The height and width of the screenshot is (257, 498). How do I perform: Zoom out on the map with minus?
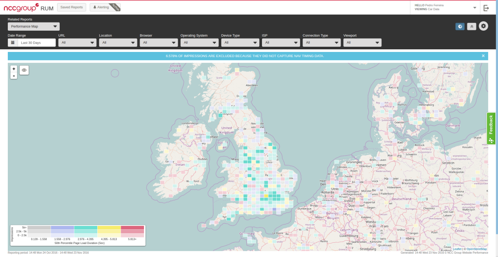[x=14, y=76]
